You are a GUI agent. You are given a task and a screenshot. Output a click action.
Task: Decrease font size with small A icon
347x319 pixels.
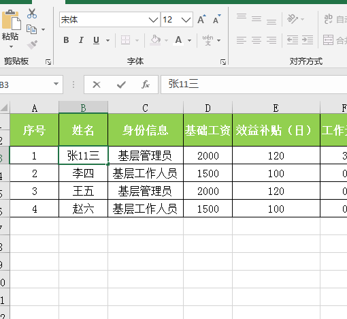(217, 20)
